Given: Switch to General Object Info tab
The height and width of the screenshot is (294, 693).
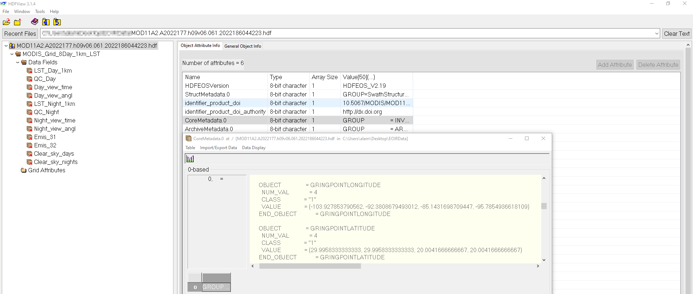Looking at the screenshot, I should pos(242,46).
